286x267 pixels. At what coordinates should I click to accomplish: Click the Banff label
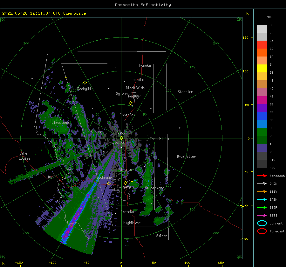52,177
